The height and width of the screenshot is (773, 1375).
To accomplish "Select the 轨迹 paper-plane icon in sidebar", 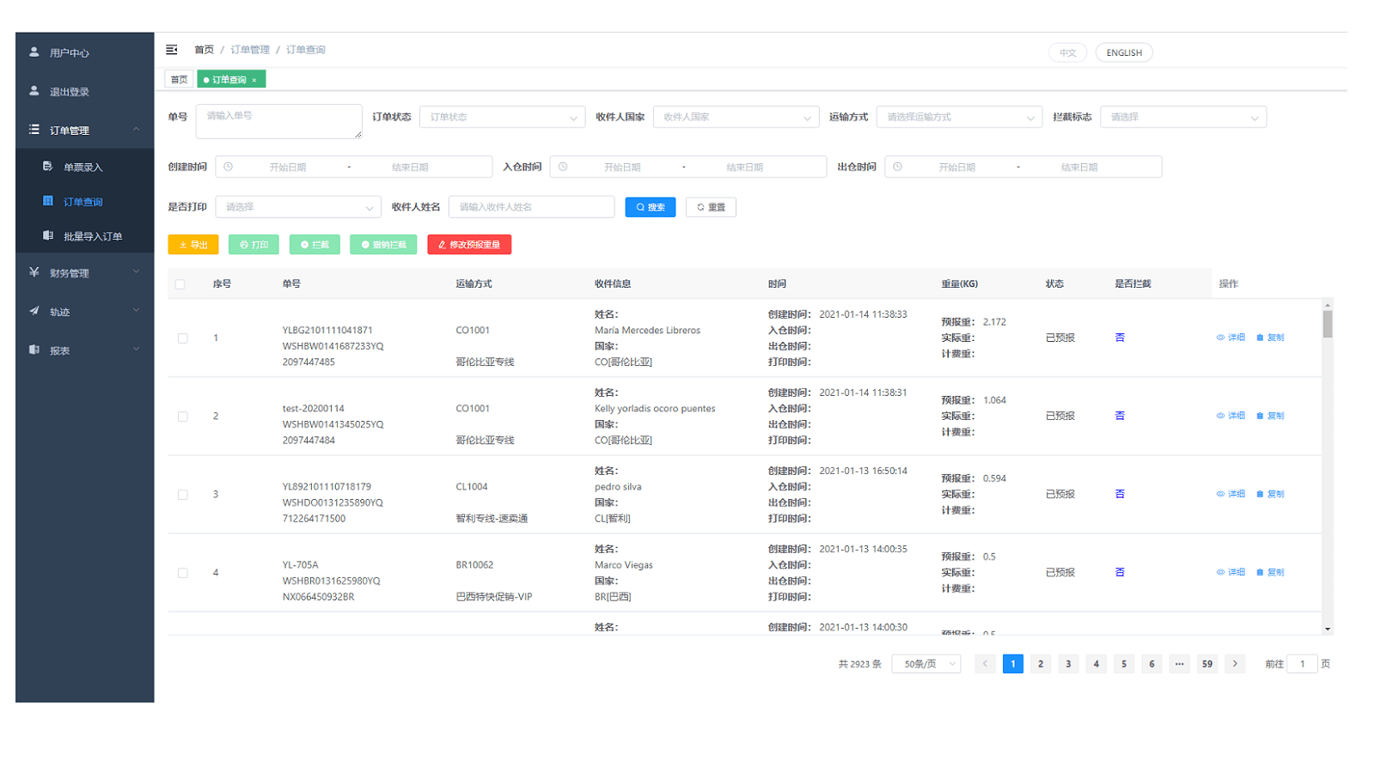I will point(34,311).
